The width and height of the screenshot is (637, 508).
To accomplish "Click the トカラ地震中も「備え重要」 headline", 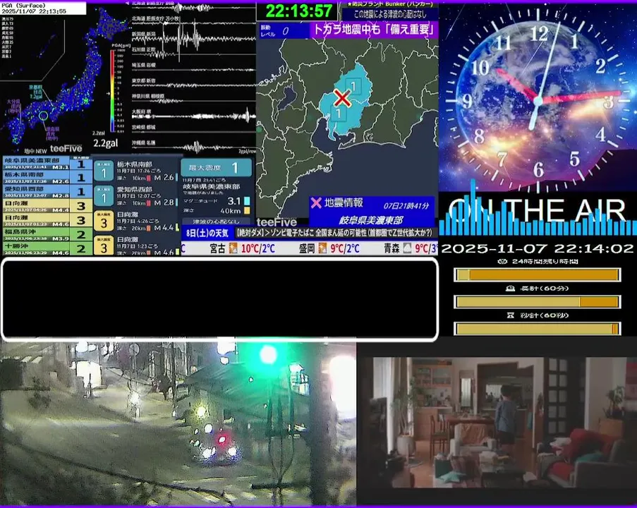I will 374,30.
